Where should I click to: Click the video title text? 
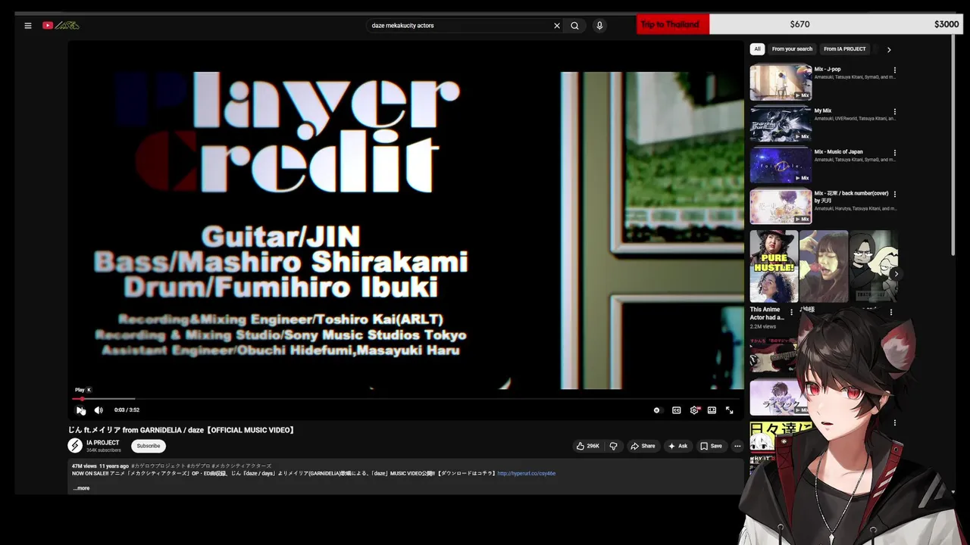point(181,430)
